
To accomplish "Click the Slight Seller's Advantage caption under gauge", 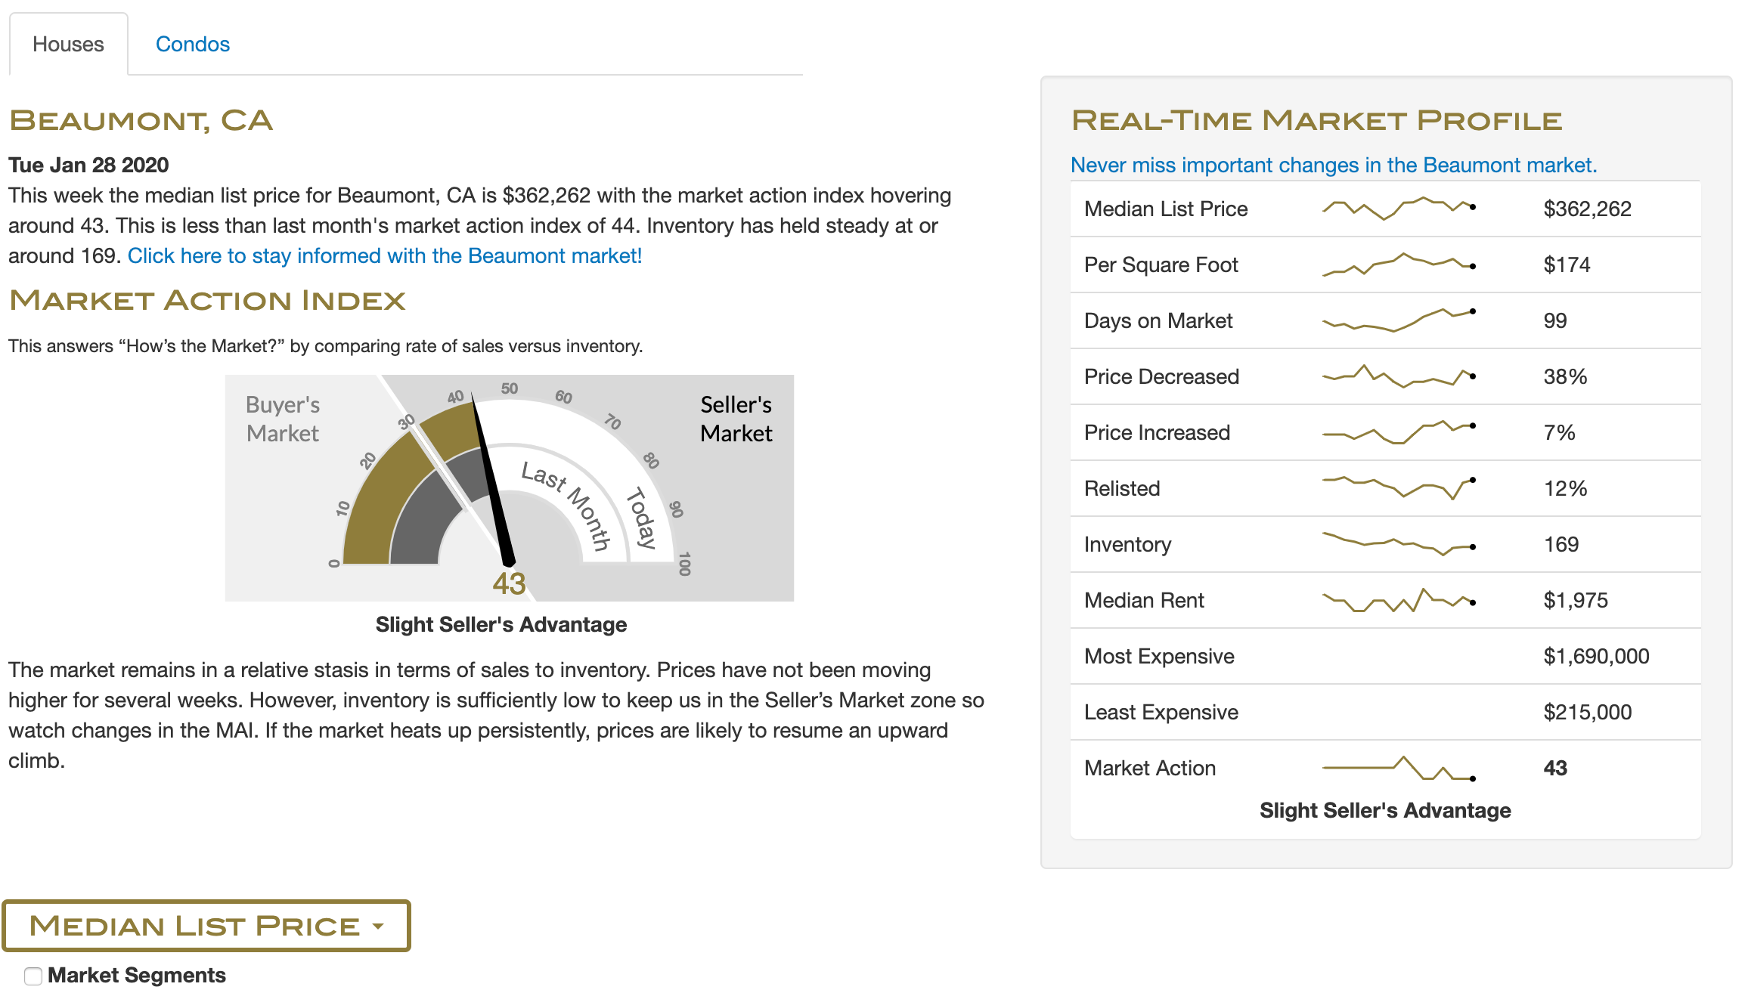I will (501, 624).
